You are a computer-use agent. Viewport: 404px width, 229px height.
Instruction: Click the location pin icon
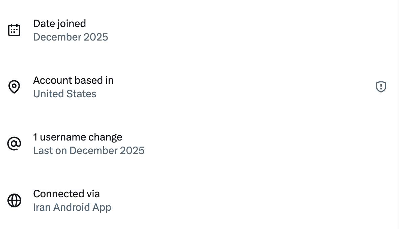(x=14, y=87)
